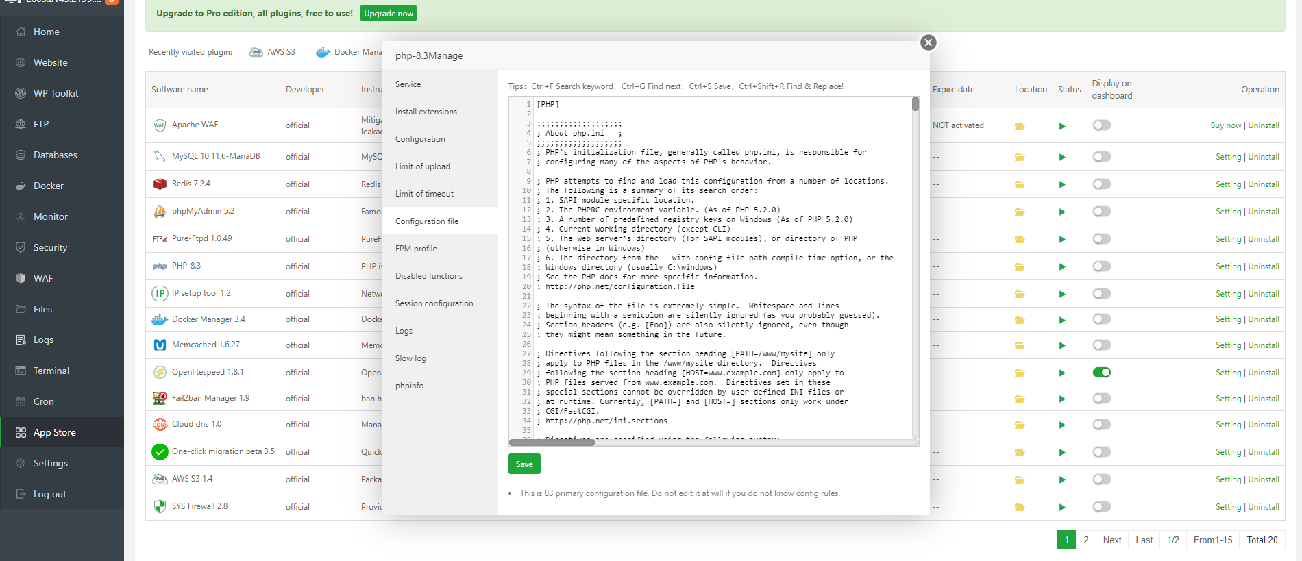Go to page 2 of software list
1302x561 pixels.
[1086, 540]
